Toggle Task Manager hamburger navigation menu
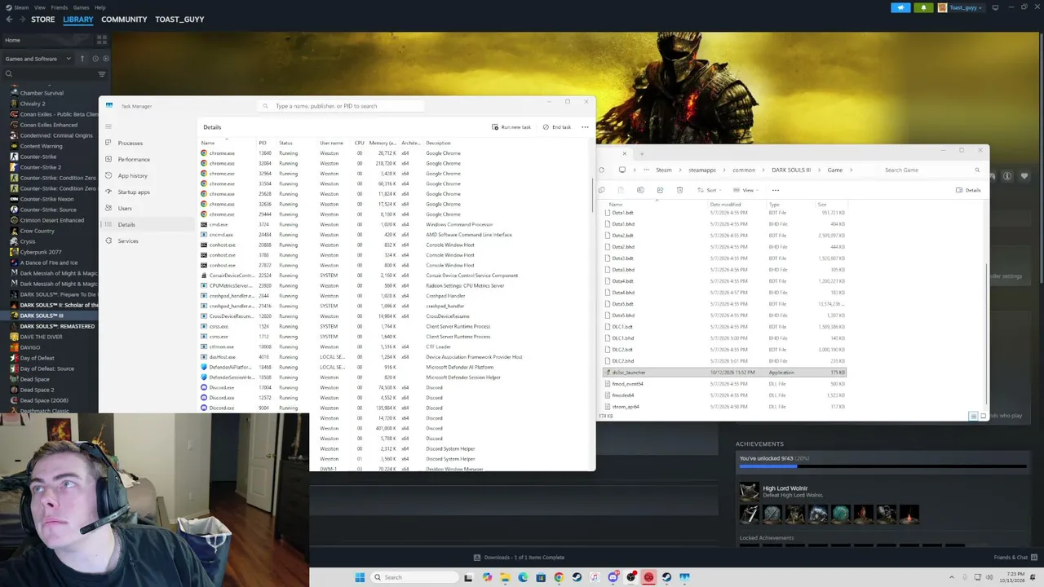The height and width of the screenshot is (587, 1044). coord(108,126)
